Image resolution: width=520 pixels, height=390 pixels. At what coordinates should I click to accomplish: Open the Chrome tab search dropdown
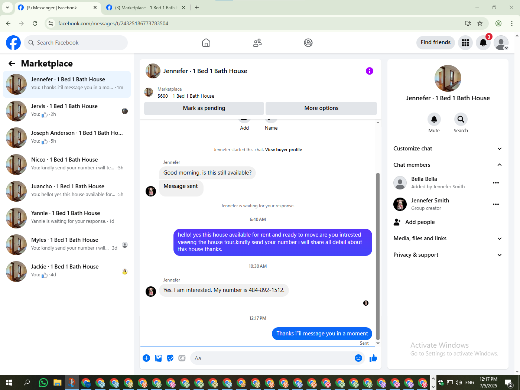(x=7, y=7)
